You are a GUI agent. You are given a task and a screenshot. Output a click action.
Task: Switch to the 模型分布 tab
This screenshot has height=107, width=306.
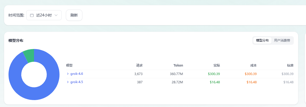point(262,40)
